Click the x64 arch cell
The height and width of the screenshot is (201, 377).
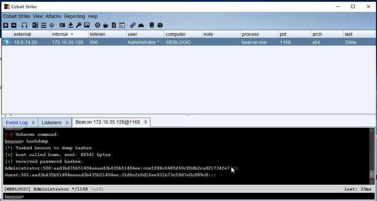(327, 43)
